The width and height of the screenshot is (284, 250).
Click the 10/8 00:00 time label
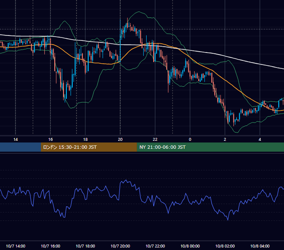(190, 246)
